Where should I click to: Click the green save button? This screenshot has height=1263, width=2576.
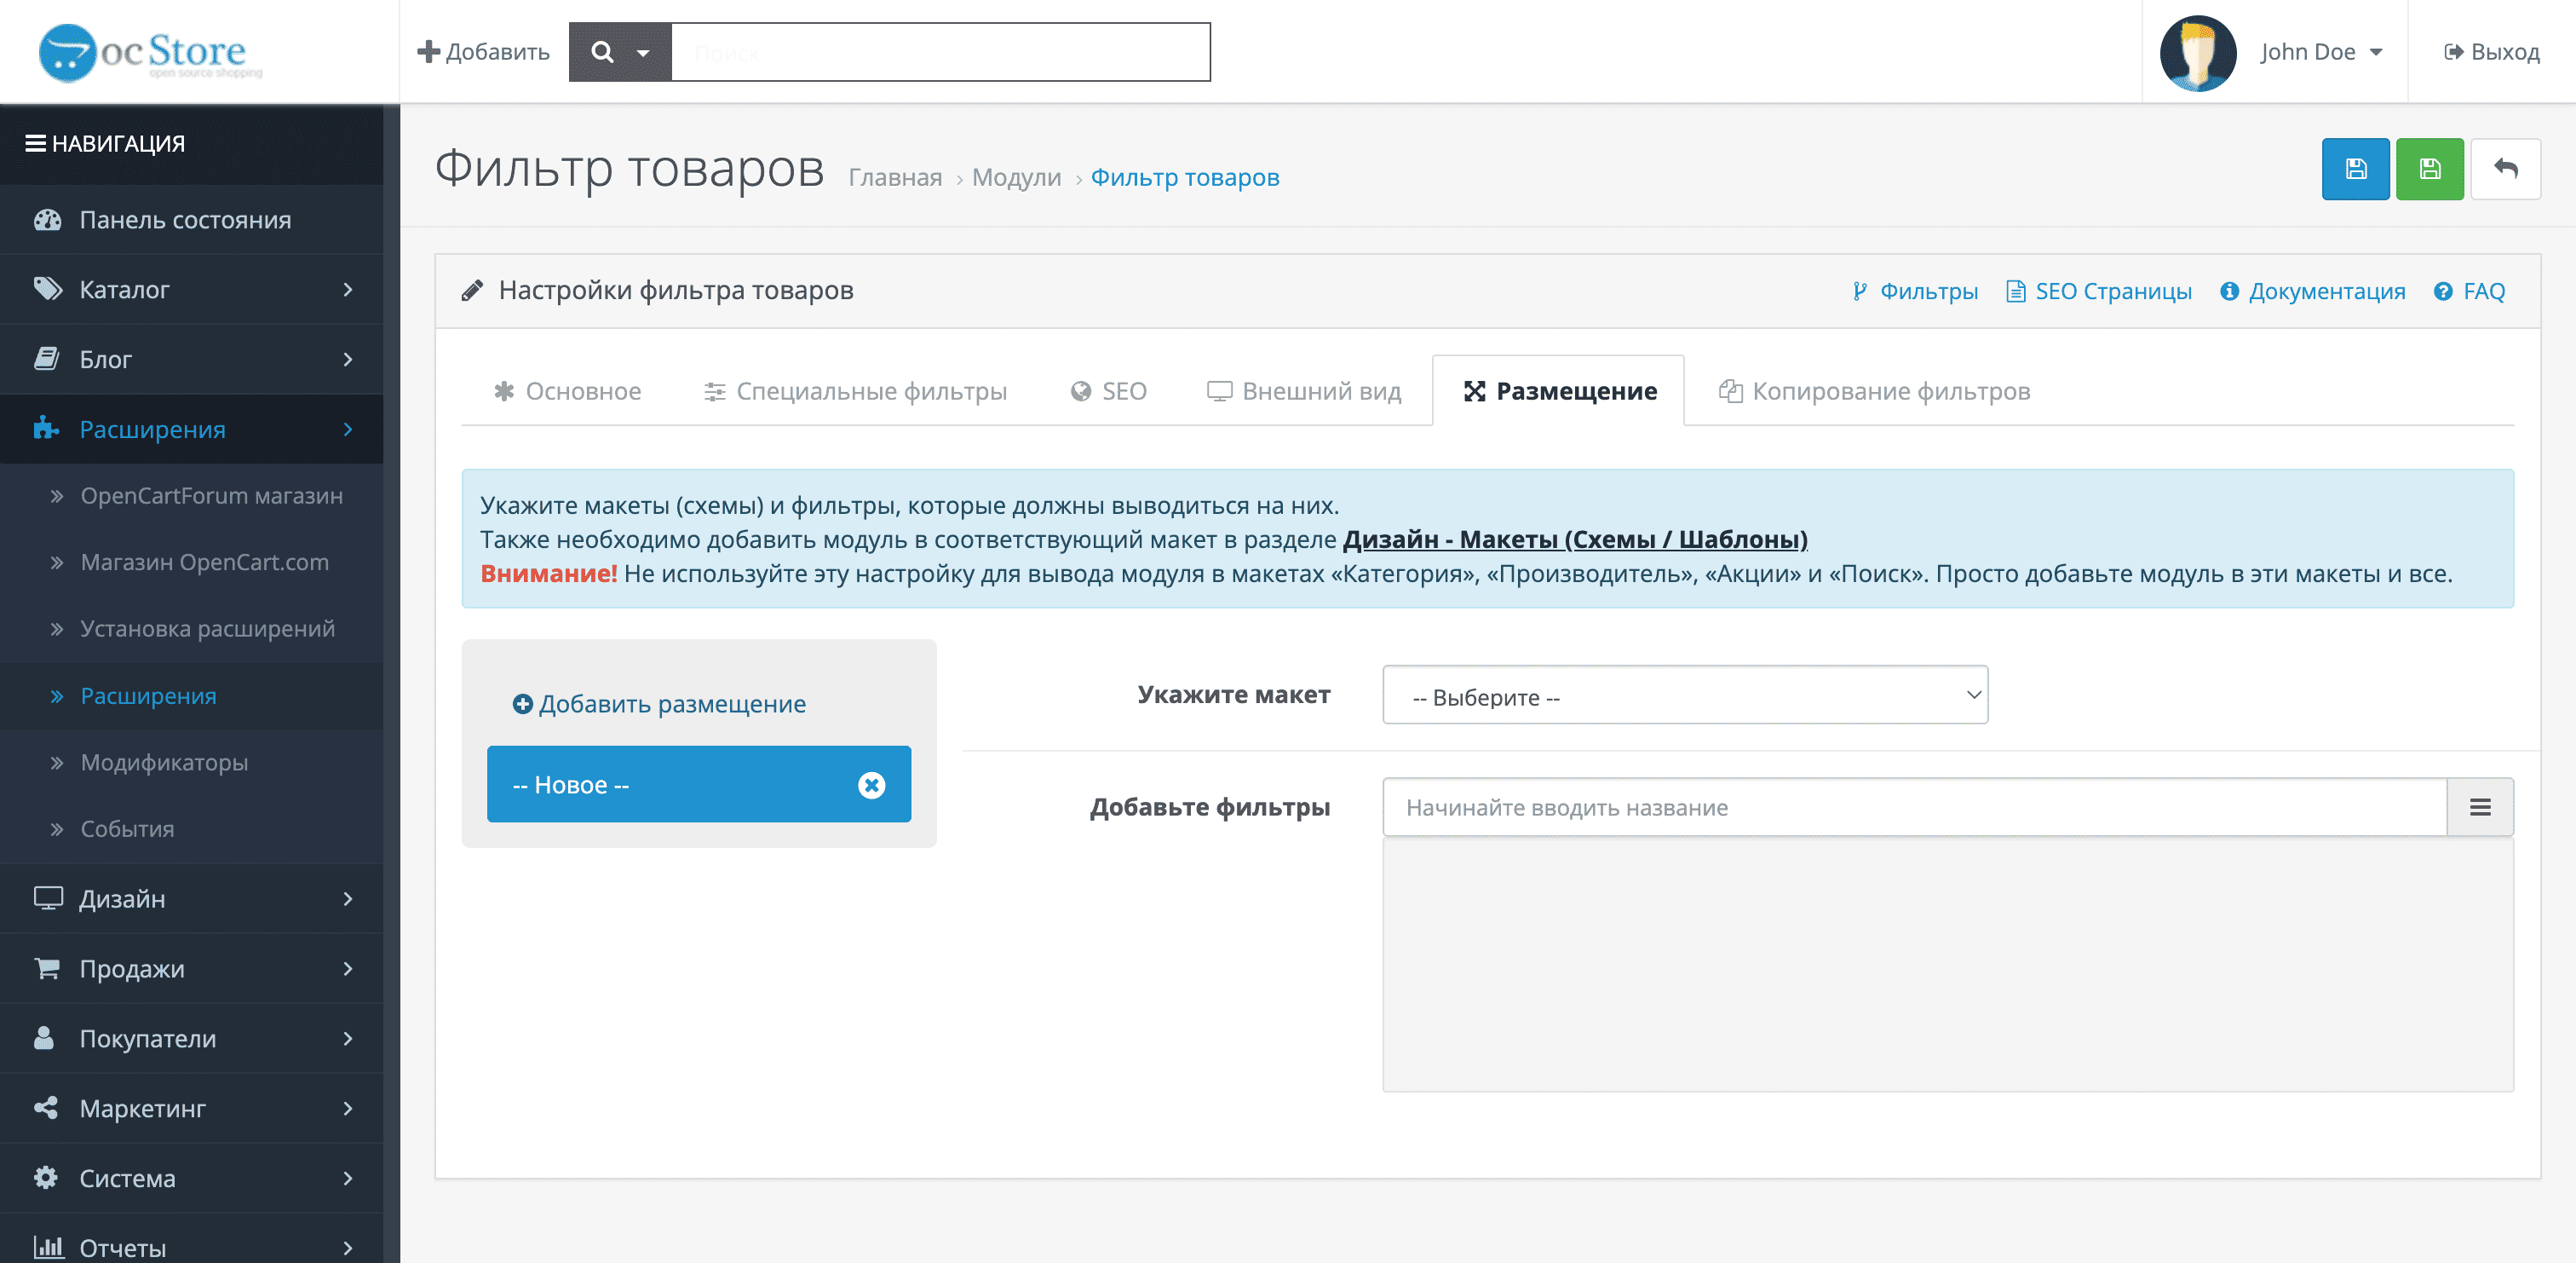[2429, 169]
